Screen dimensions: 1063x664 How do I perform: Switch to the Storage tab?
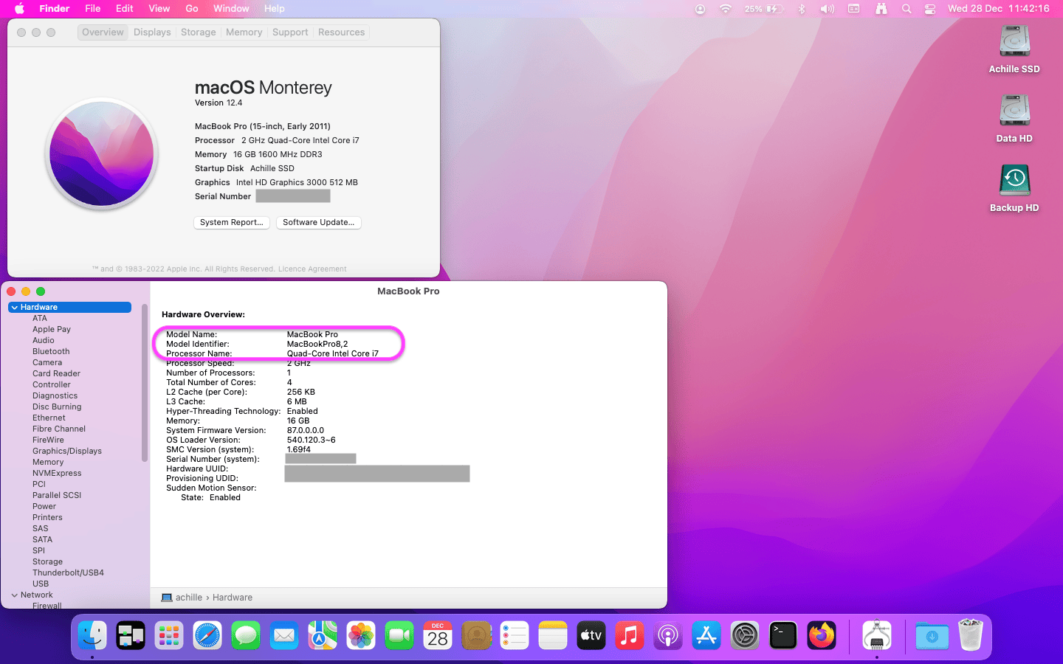tap(198, 32)
